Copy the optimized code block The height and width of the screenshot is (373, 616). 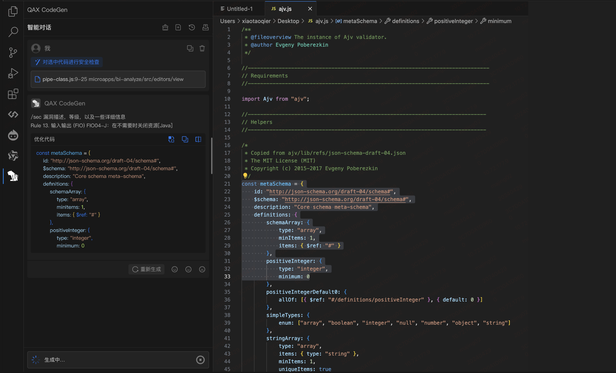tap(185, 139)
